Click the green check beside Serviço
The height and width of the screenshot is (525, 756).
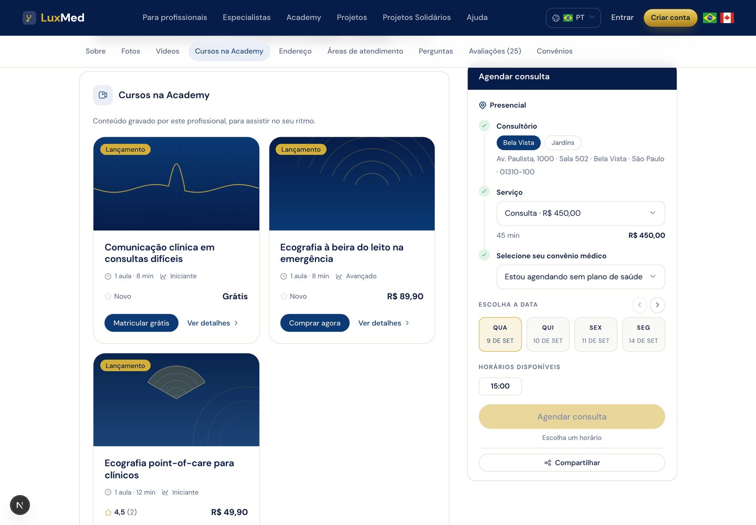(484, 192)
